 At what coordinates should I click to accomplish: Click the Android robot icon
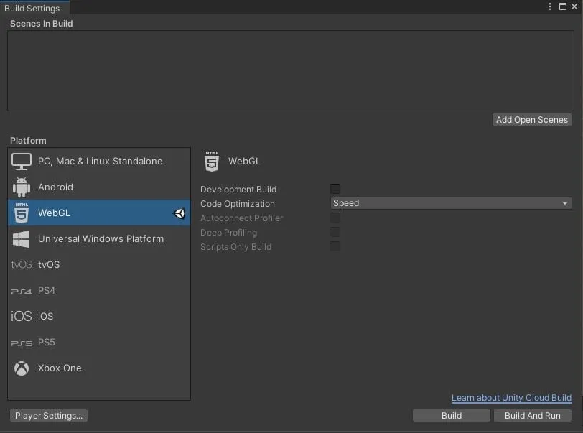[x=22, y=187]
